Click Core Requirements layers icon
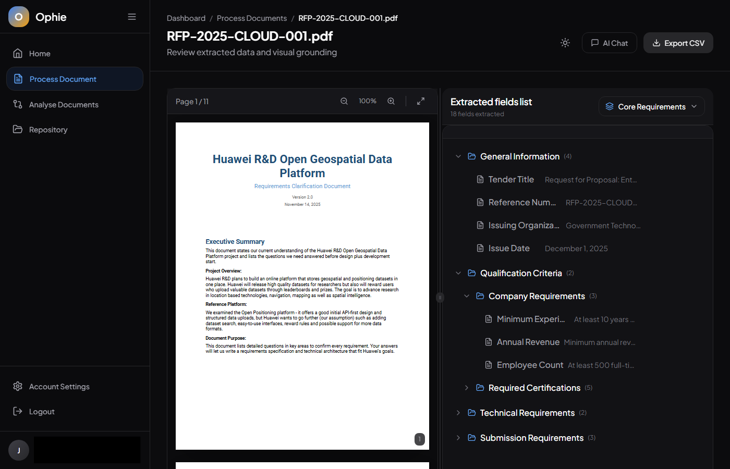The width and height of the screenshot is (730, 469). click(x=610, y=106)
